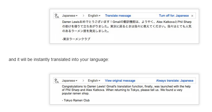This screenshot has width=212, height=112.
Task: Click the signature text "- Tokyo Ramen Club"
Action: click(x=76, y=100)
